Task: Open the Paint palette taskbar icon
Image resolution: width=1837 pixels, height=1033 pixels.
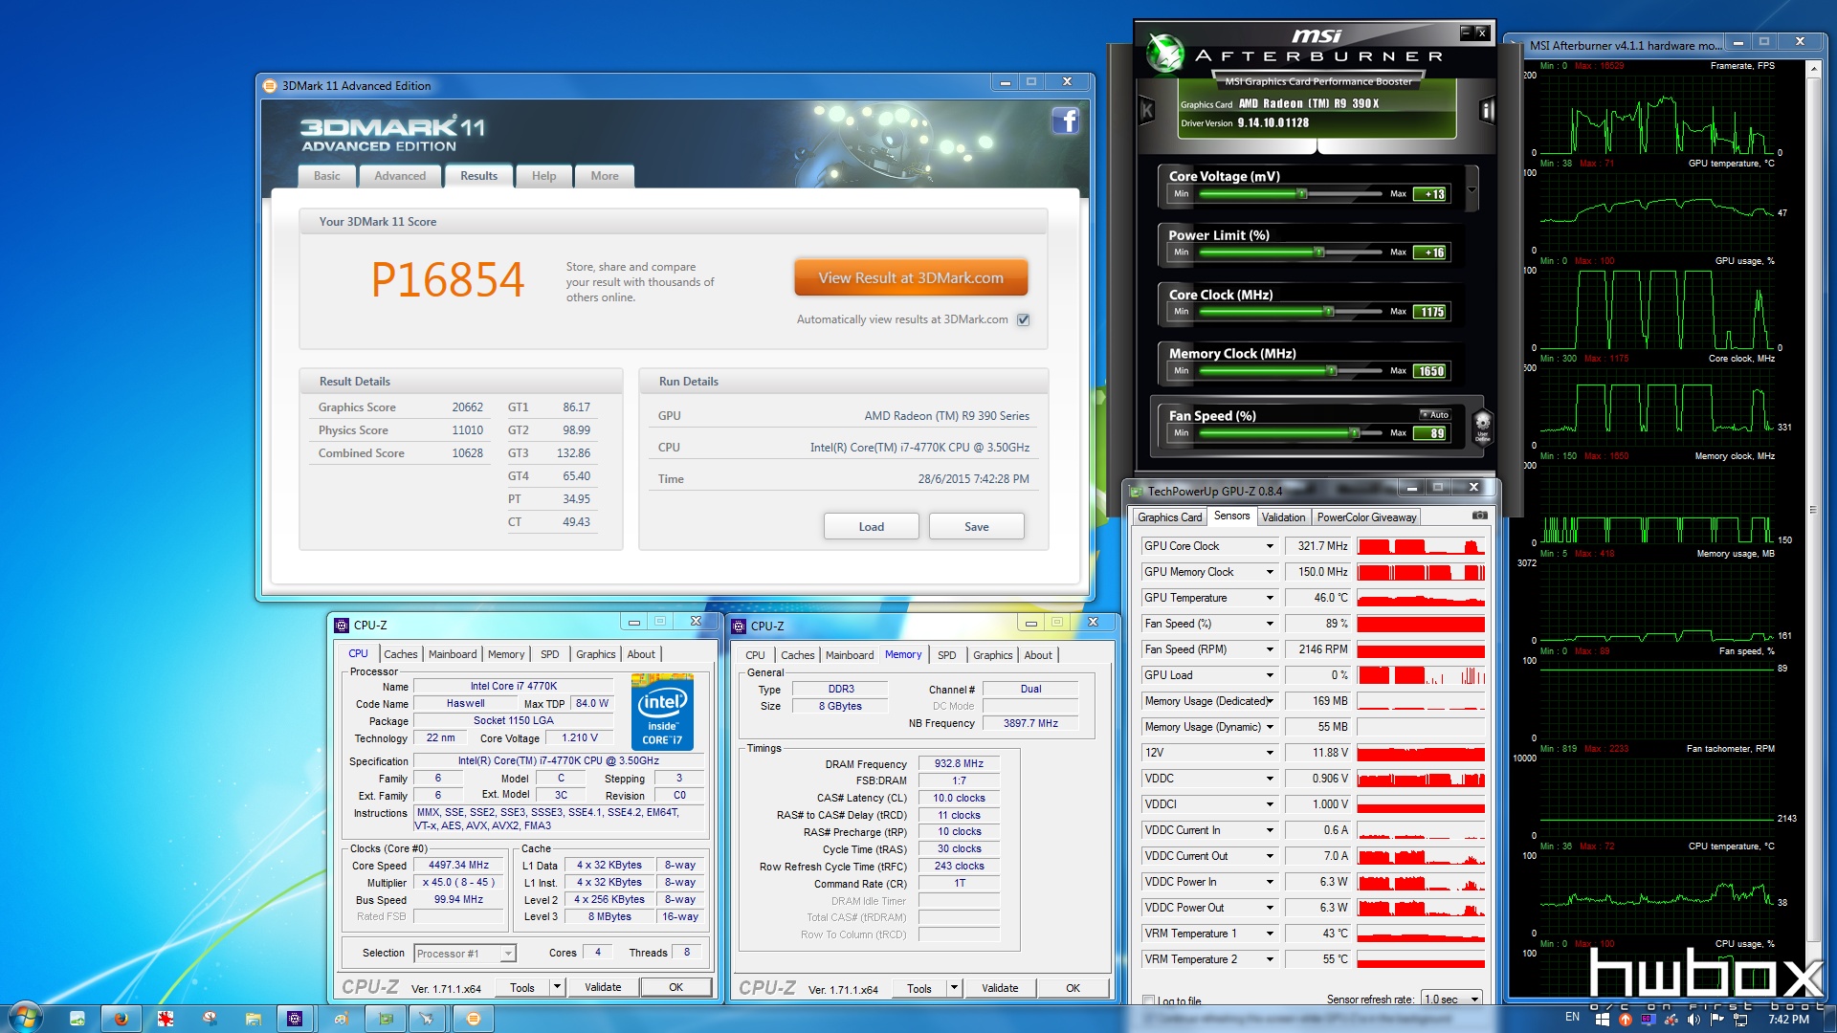Action: click(x=341, y=1019)
